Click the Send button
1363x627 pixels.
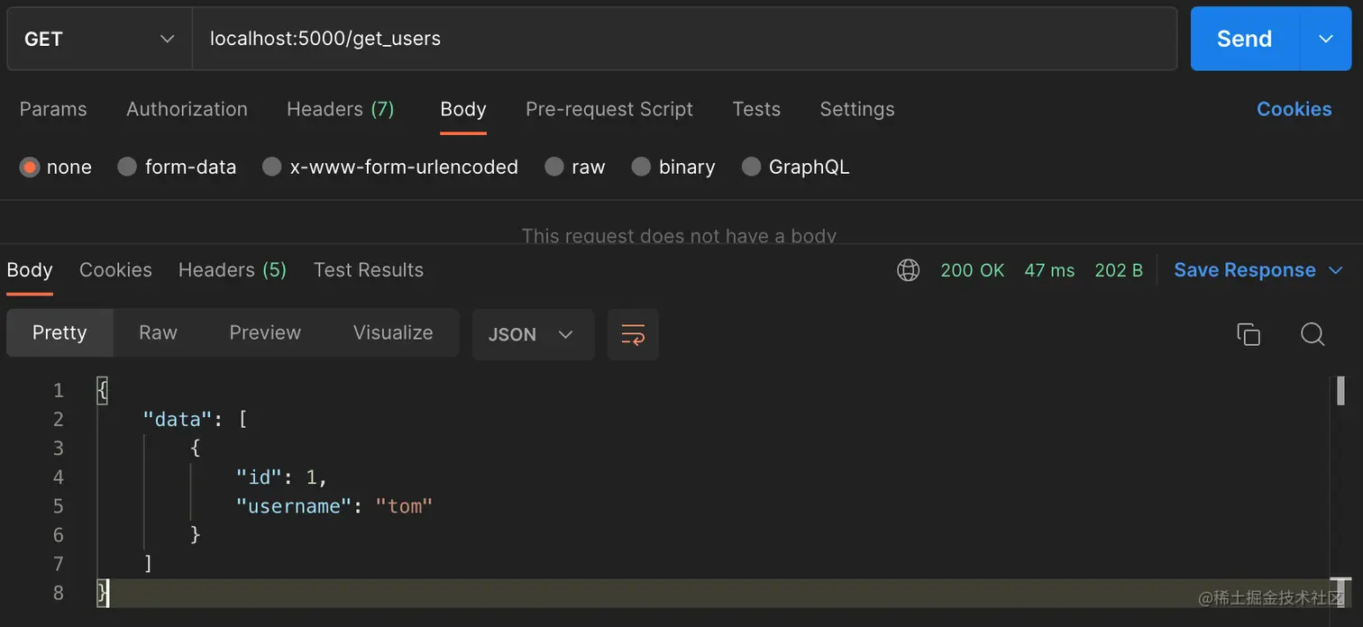click(1244, 39)
